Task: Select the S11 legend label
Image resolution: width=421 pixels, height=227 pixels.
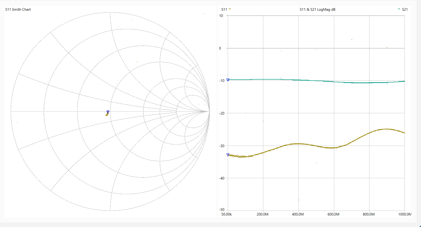Action: click(x=224, y=9)
